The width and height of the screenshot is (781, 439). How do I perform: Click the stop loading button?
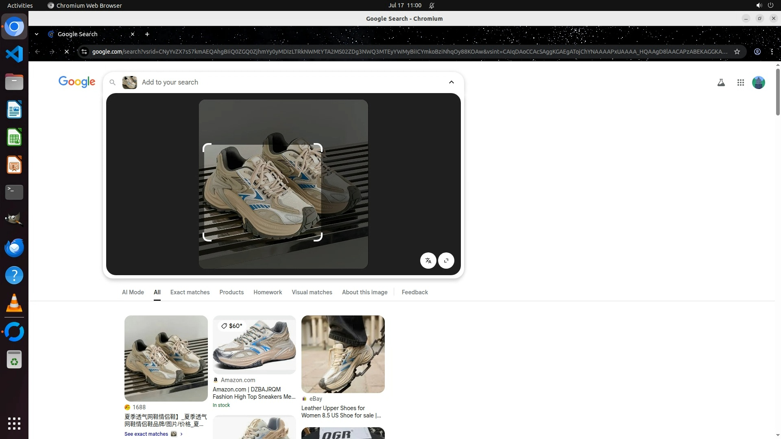click(67, 52)
